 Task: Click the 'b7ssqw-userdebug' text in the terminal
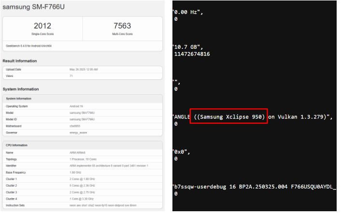point(200,187)
